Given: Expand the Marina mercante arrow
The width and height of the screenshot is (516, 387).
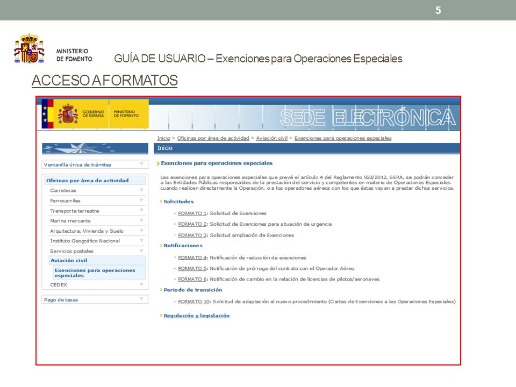Looking at the screenshot, I should [141, 220].
